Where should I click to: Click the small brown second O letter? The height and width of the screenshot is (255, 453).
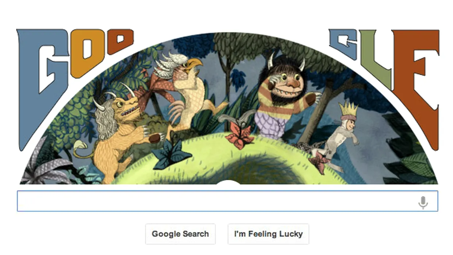(x=120, y=41)
